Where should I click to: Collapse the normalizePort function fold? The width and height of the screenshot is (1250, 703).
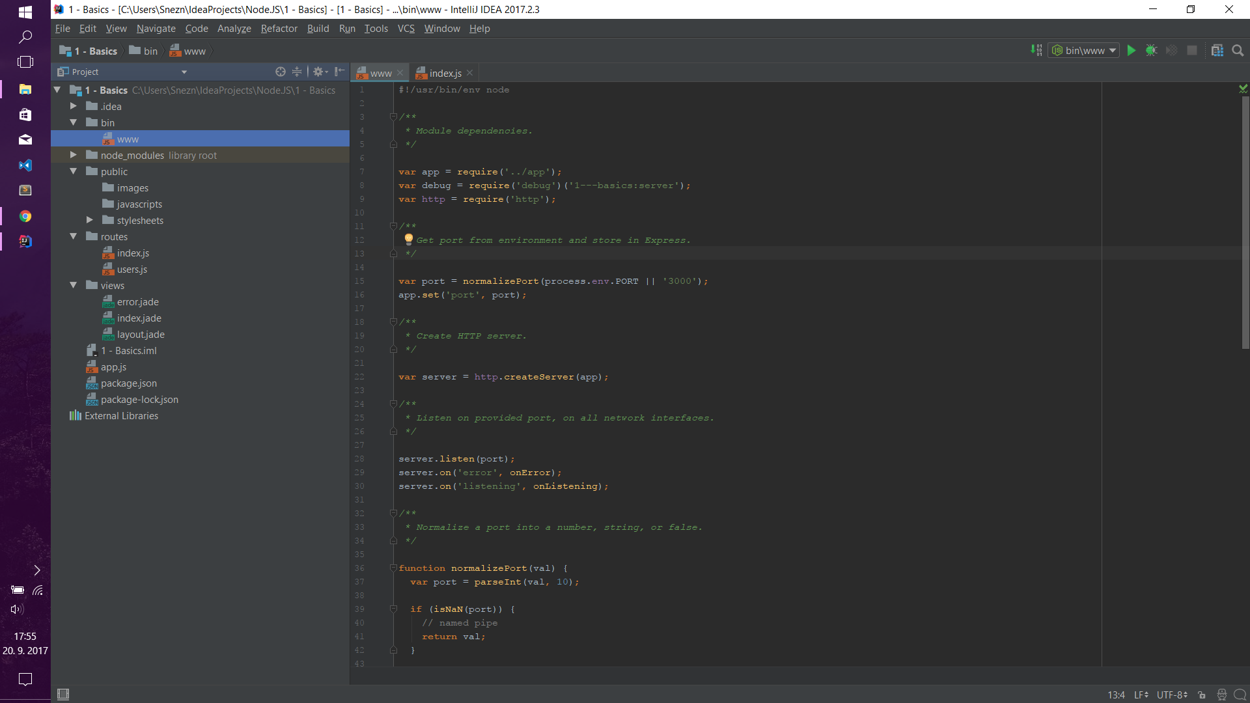(393, 568)
